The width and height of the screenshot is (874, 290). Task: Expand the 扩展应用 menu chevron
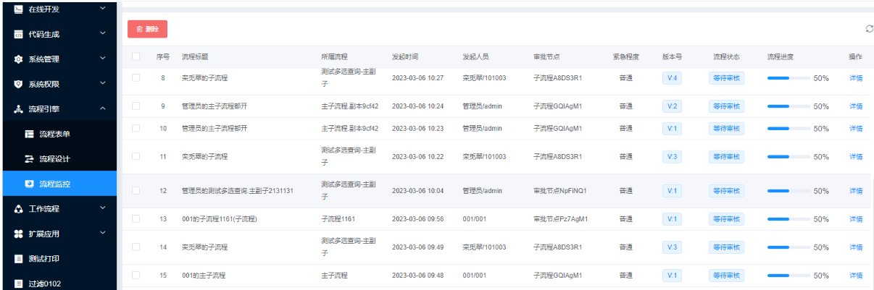coord(102,233)
